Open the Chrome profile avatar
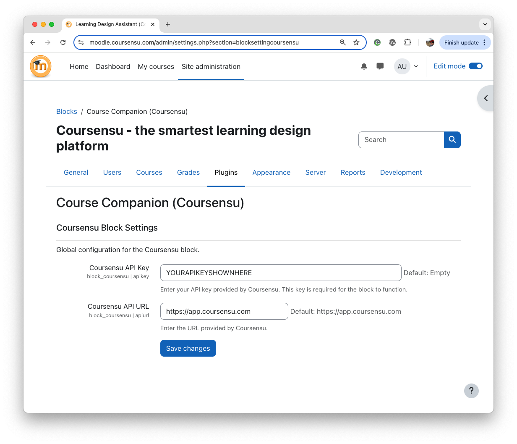Screen dimensions: 517x444 tap(430, 42)
